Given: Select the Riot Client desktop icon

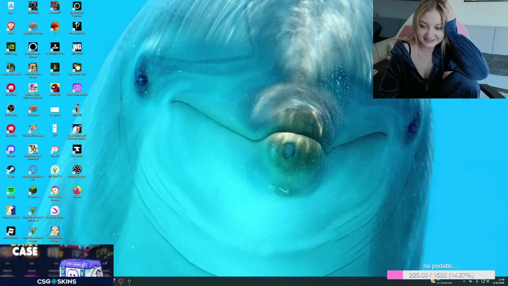Looking at the screenshot, I should (11, 89).
